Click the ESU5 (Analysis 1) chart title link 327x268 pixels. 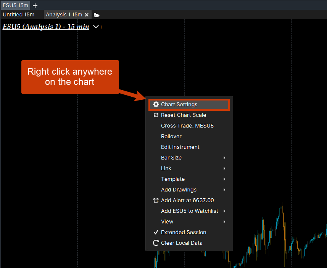coord(46,27)
